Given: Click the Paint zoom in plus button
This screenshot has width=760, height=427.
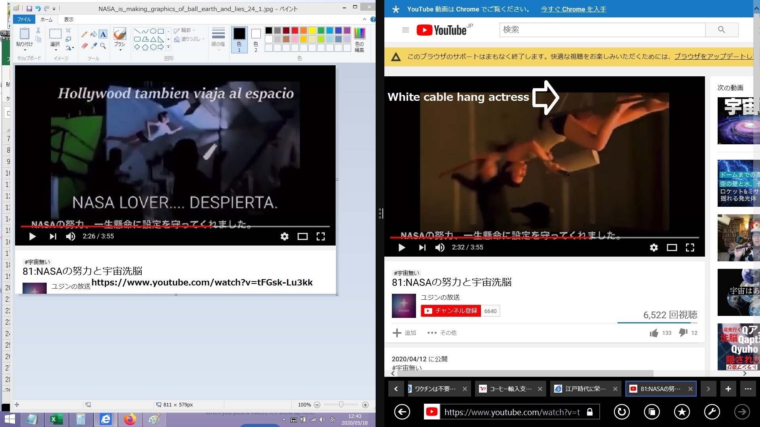Looking at the screenshot, I should coord(365,405).
